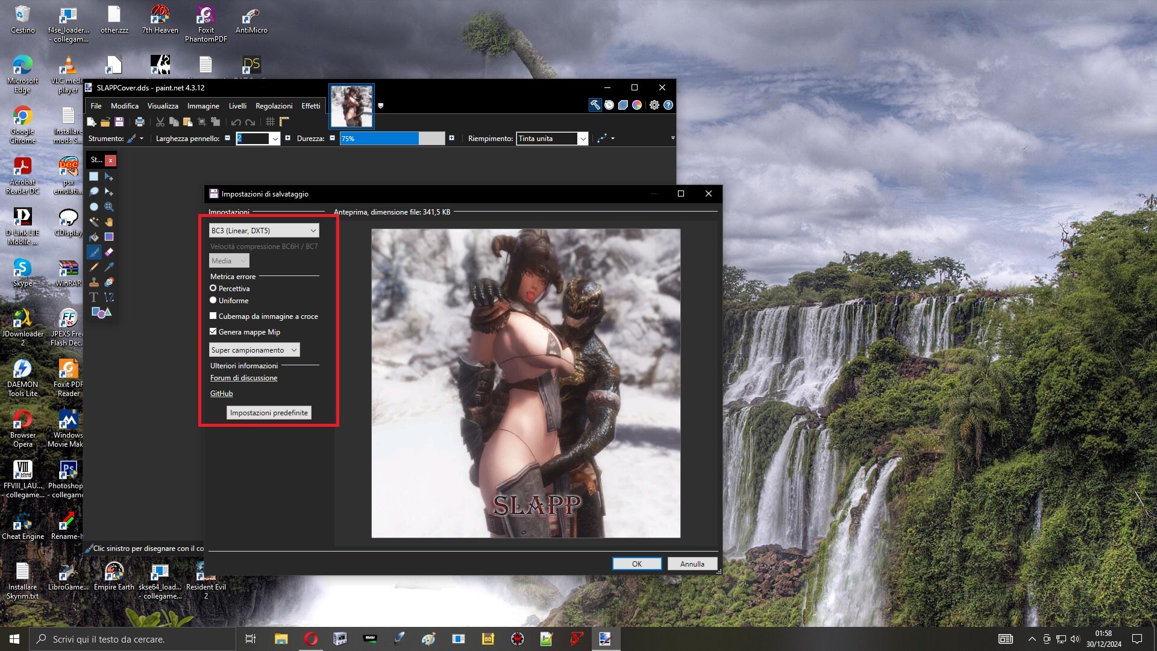
Task: Select the Paintbrush tool in Tools panel
Action: click(x=93, y=252)
